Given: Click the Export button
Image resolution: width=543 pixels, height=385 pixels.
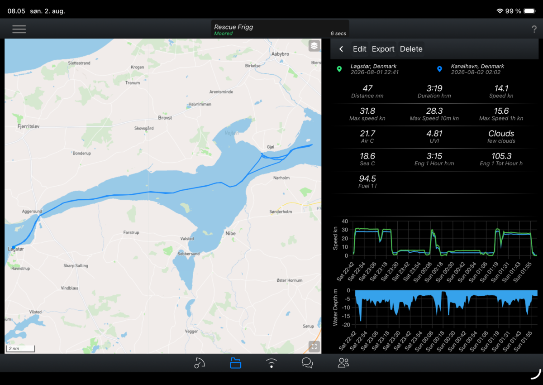Looking at the screenshot, I should [x=383, y=49].
